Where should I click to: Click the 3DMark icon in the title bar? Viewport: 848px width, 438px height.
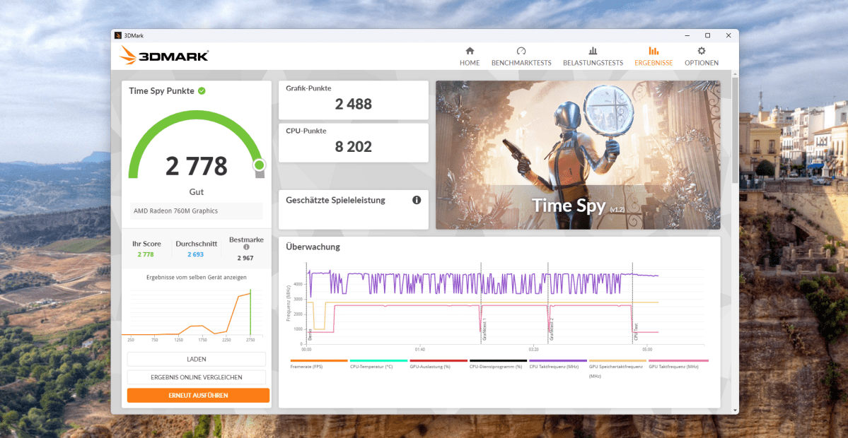coord(117,35)
